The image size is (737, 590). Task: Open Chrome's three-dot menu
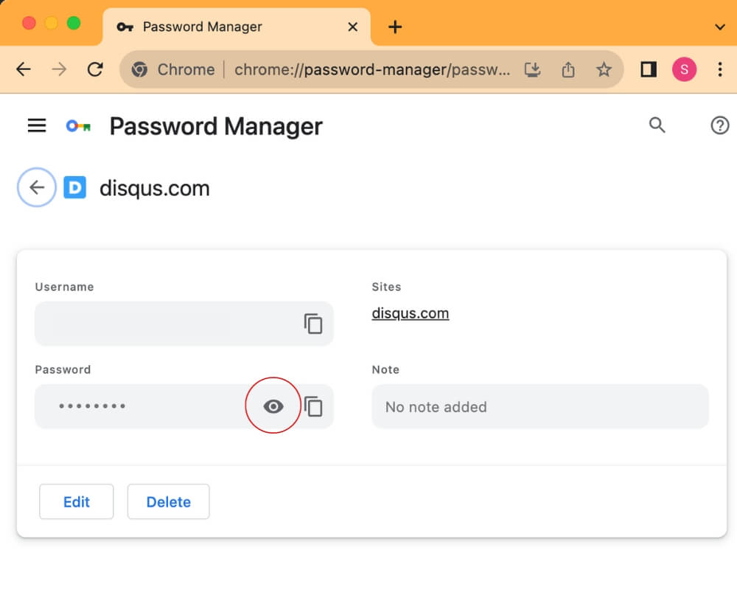click(720, 69)
